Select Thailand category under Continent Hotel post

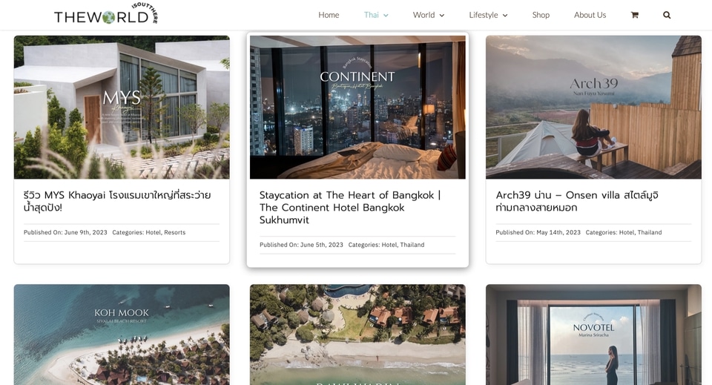click(x=412, y=245)
